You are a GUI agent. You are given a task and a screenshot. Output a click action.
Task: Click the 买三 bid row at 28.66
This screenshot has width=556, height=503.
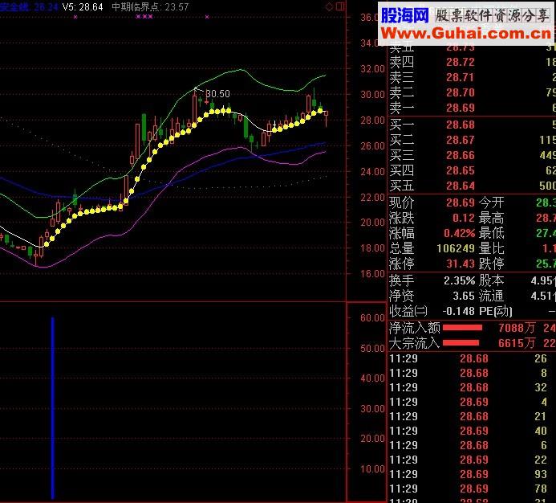tap(473, 155)
